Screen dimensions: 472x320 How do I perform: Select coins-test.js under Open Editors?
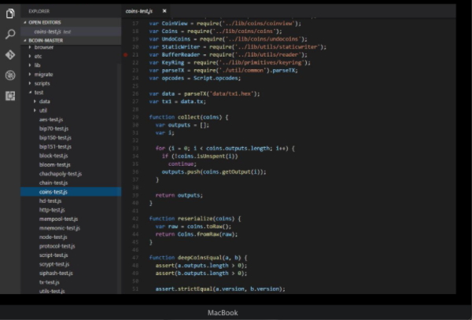[71, 31]
